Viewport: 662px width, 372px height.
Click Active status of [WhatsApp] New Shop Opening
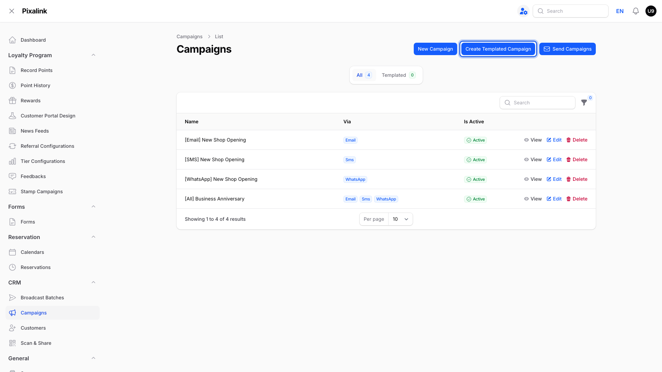(475, 179)
